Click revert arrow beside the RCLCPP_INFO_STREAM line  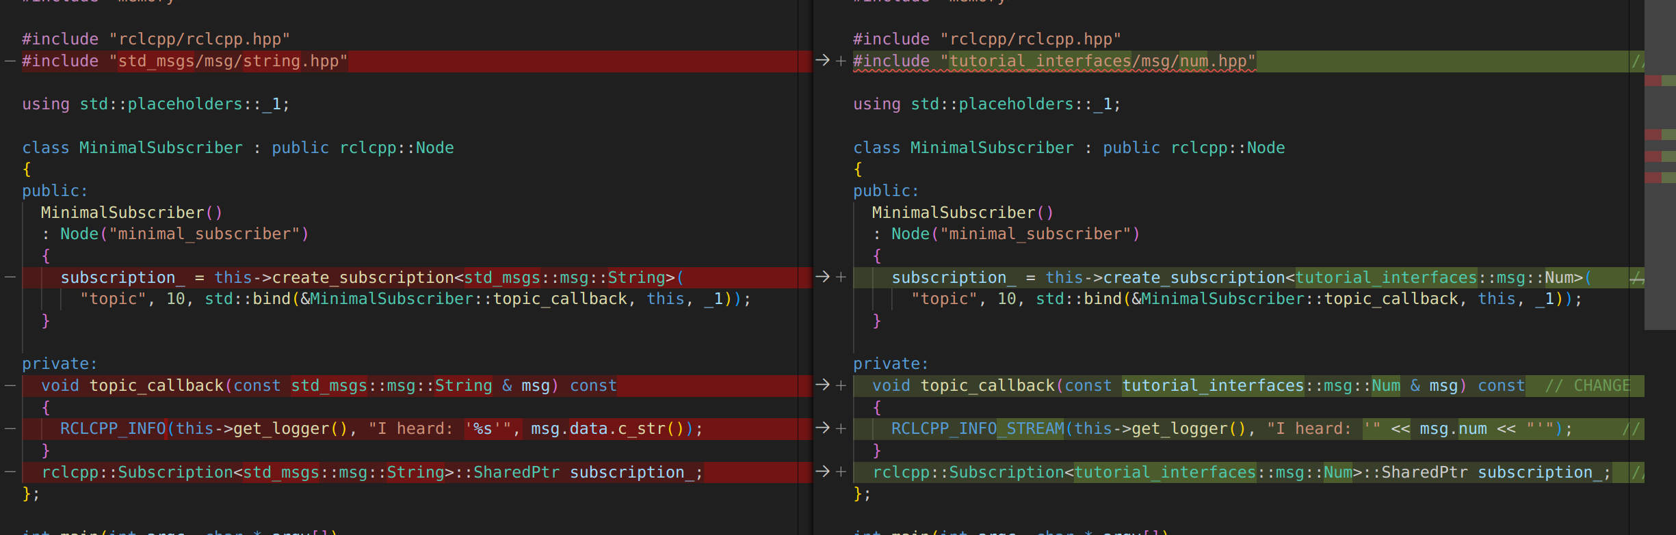tap(822, 428)
